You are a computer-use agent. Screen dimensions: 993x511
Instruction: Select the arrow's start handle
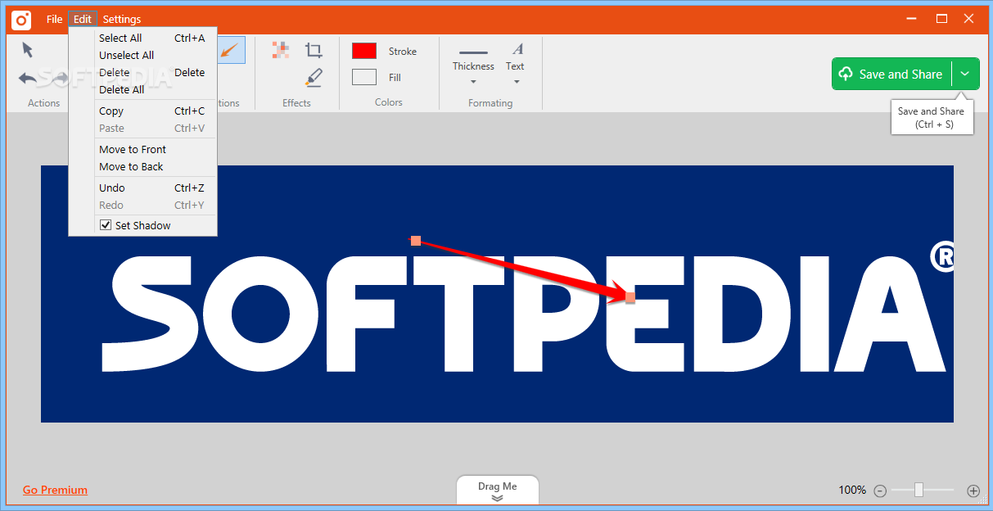pos(416,240)
